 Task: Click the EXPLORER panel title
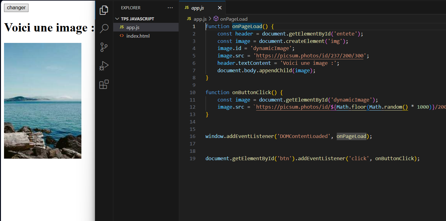tap(131, 8)
